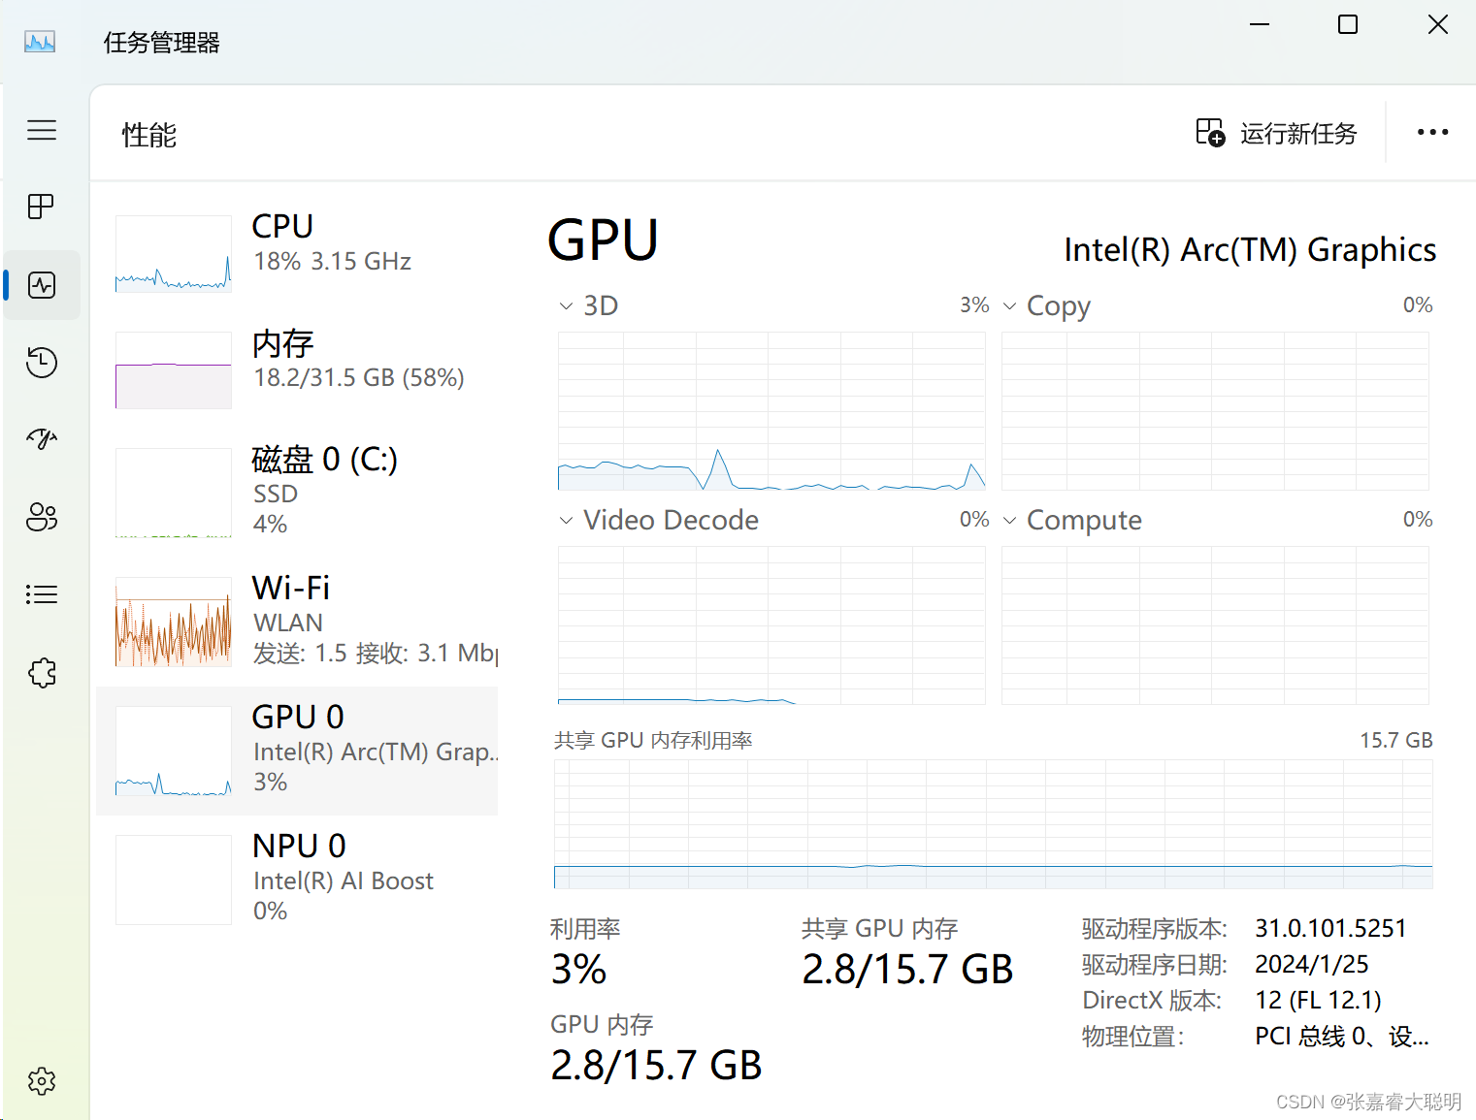Image resolution: width=1476 pixels, height=1120 pixels.
Task: Open the Details list sidebar icon
Action: point(40,593)
